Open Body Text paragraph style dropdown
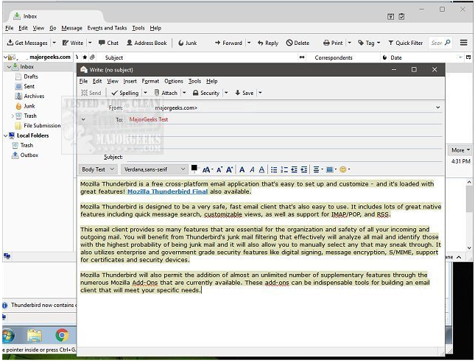475x363 pixels. [x=98, y=169]
